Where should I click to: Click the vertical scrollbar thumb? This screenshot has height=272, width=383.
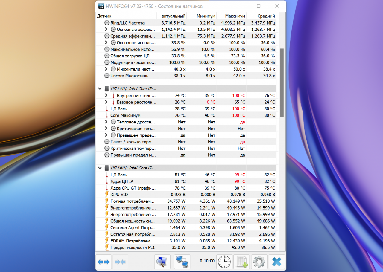tap(282, 82)
